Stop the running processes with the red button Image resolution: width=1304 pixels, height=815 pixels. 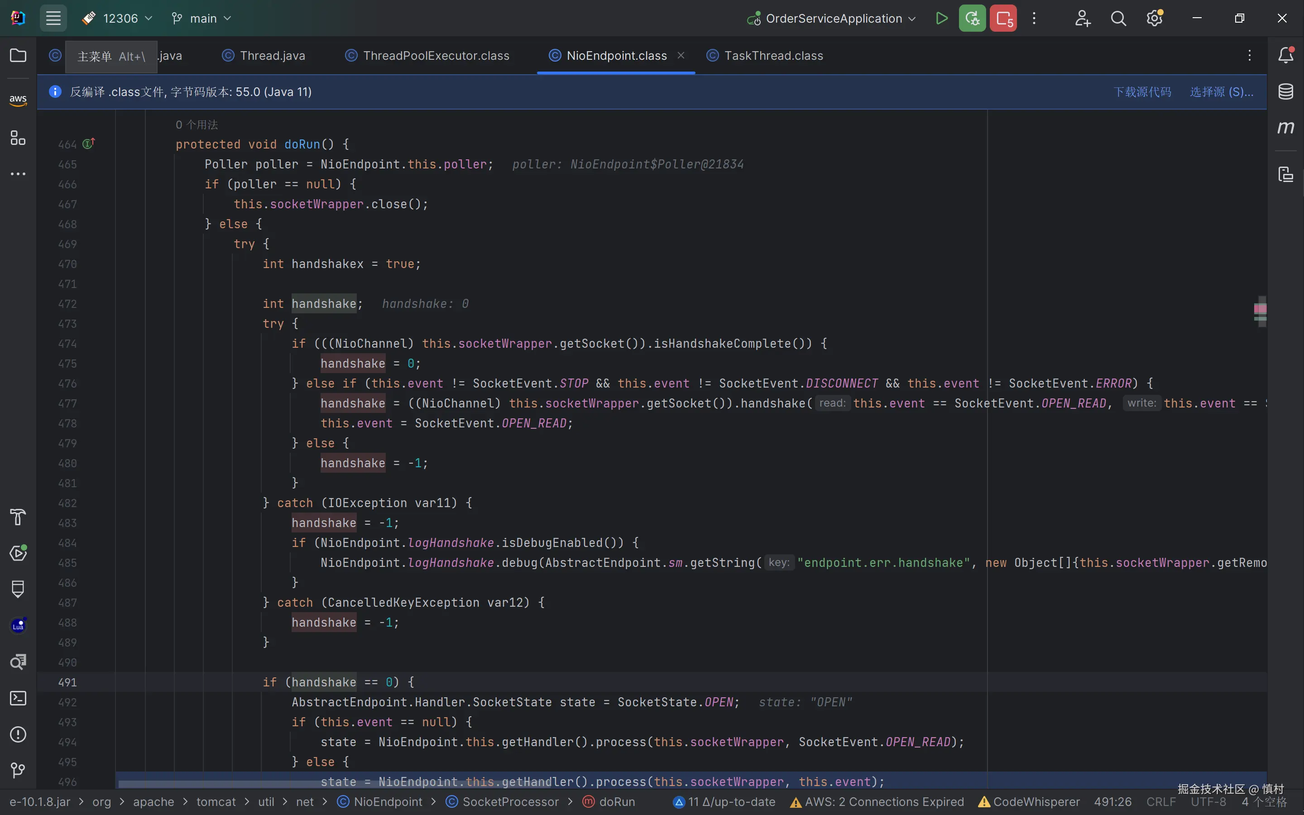click(x=1003, y=18)
